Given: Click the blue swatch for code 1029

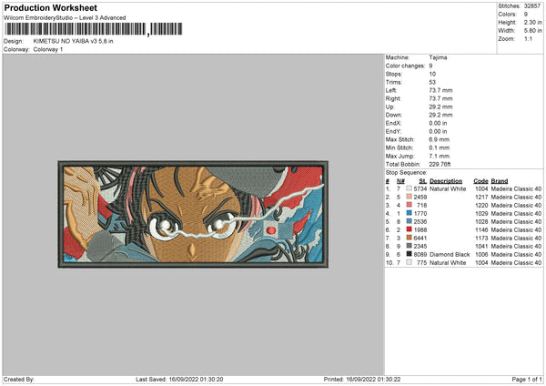Looking at the screenshot, I should coord(409,213).
